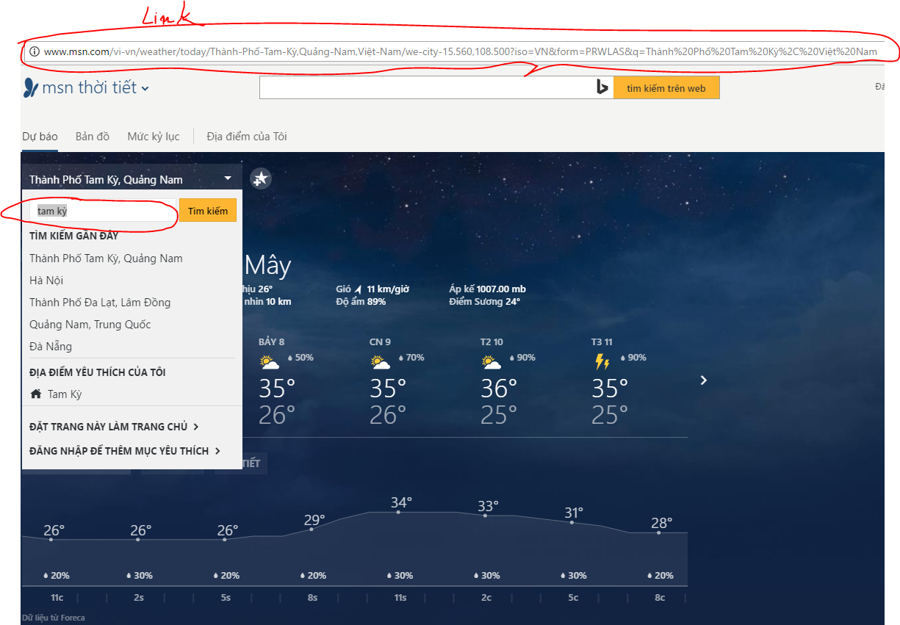Select the CN 9 forecast day

click(x=380, y=342)
